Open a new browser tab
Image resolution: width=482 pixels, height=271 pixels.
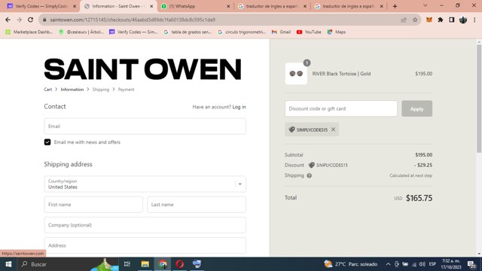coord(395,6)
